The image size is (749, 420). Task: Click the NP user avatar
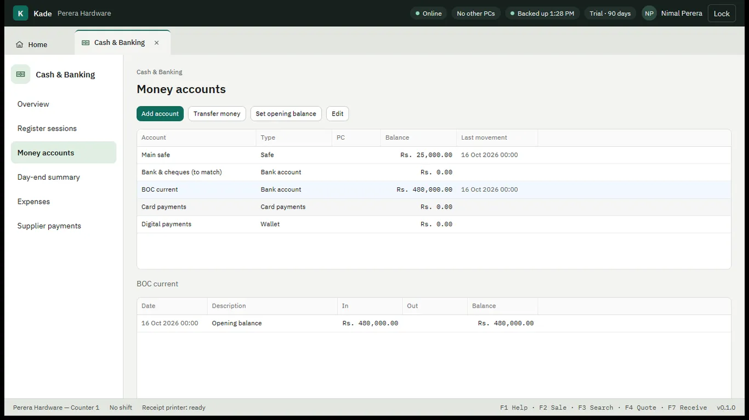click(x=649, y=13)
